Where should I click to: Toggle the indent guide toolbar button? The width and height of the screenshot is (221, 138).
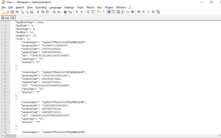pyautogui.click(x=108, y=12)
